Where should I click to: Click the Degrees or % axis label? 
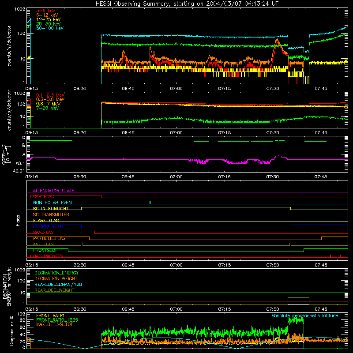click(11, 330)
